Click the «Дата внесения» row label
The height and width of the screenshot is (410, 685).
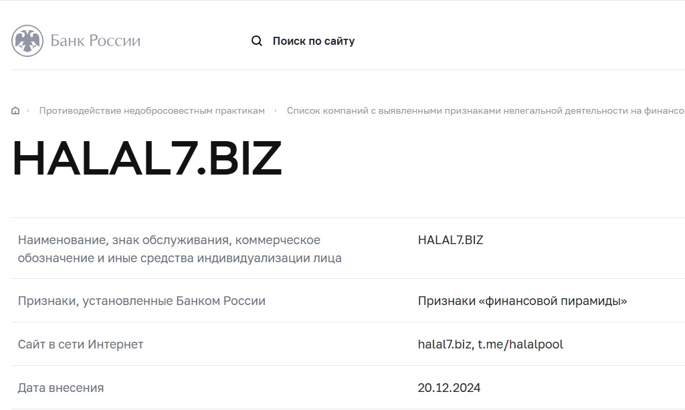tap(61, 388)
